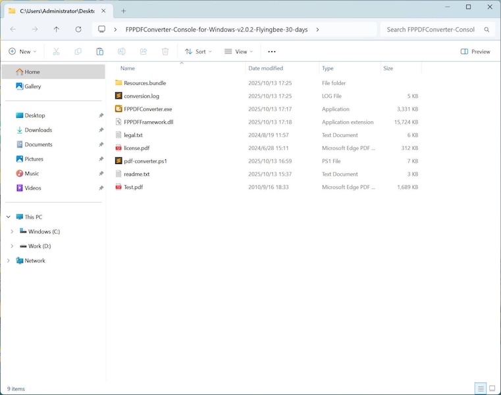Sort files by Date modified column header
This screenshot has height=395, width=501.
coord(265,68)
